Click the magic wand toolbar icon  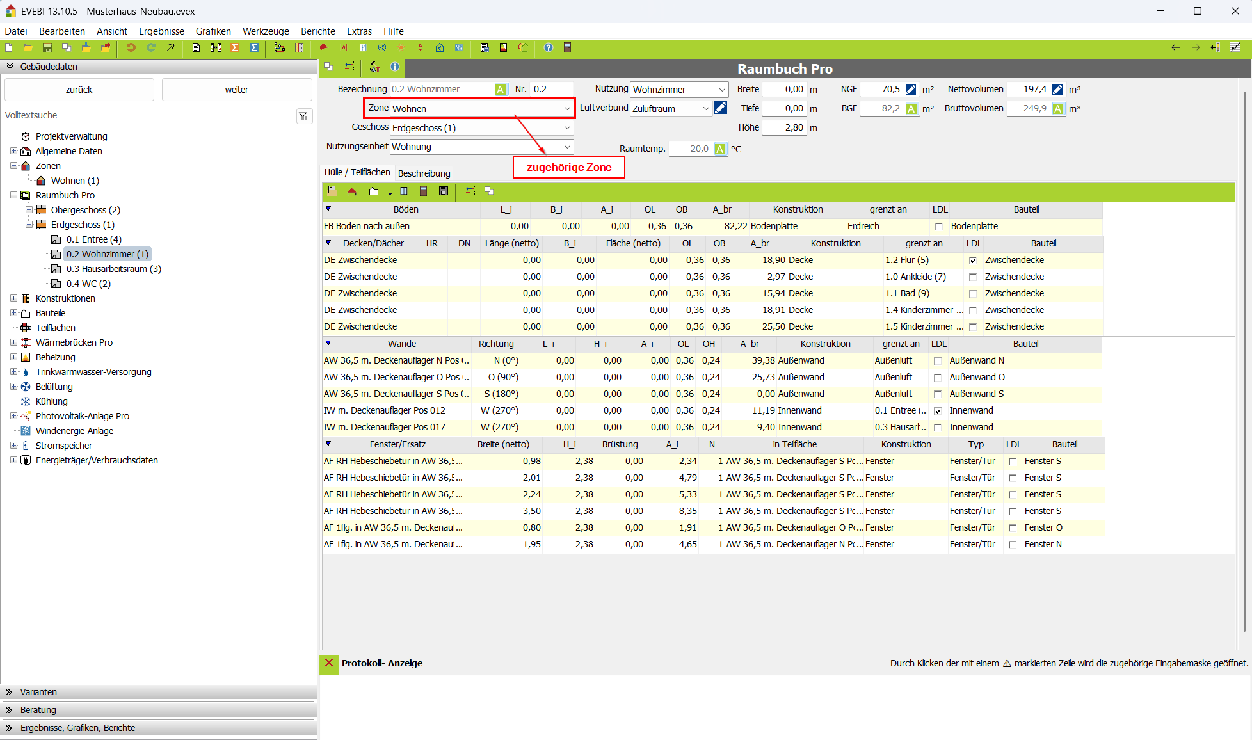pos(171,48)
